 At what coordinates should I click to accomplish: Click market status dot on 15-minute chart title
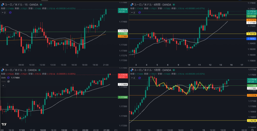tap(41, 5)
